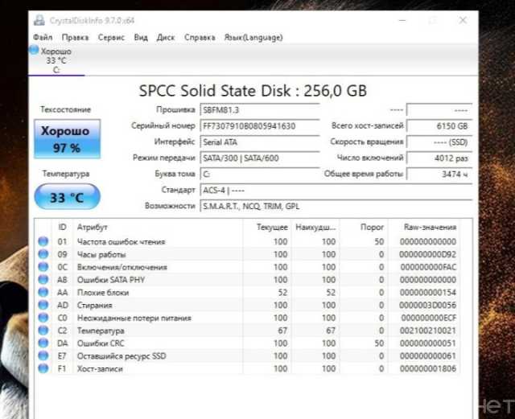The image size is (515, 419).
Task: Click the status orb for Ошибки CRC row
Action: (x=43, y=343)
